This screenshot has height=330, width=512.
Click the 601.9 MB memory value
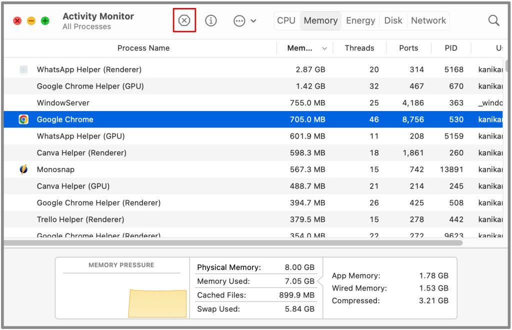pyautogui.click(x=307, y=136)
